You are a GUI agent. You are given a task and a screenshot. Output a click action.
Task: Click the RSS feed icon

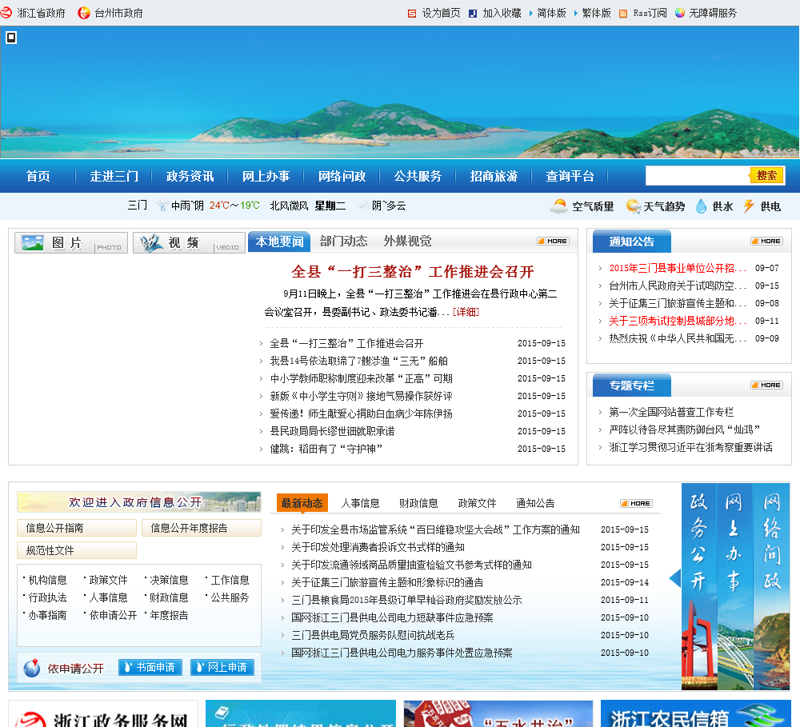pos(623,14)
